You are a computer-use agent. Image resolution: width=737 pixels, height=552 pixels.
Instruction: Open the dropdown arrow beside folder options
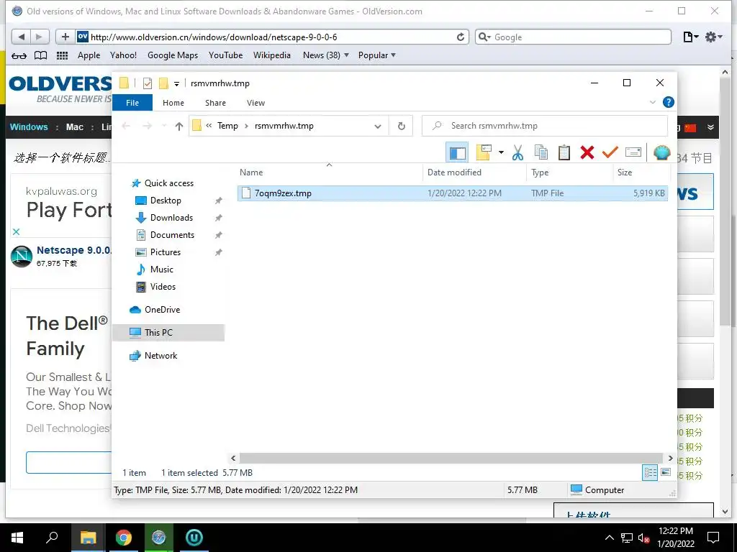click(x=501, y=152)
